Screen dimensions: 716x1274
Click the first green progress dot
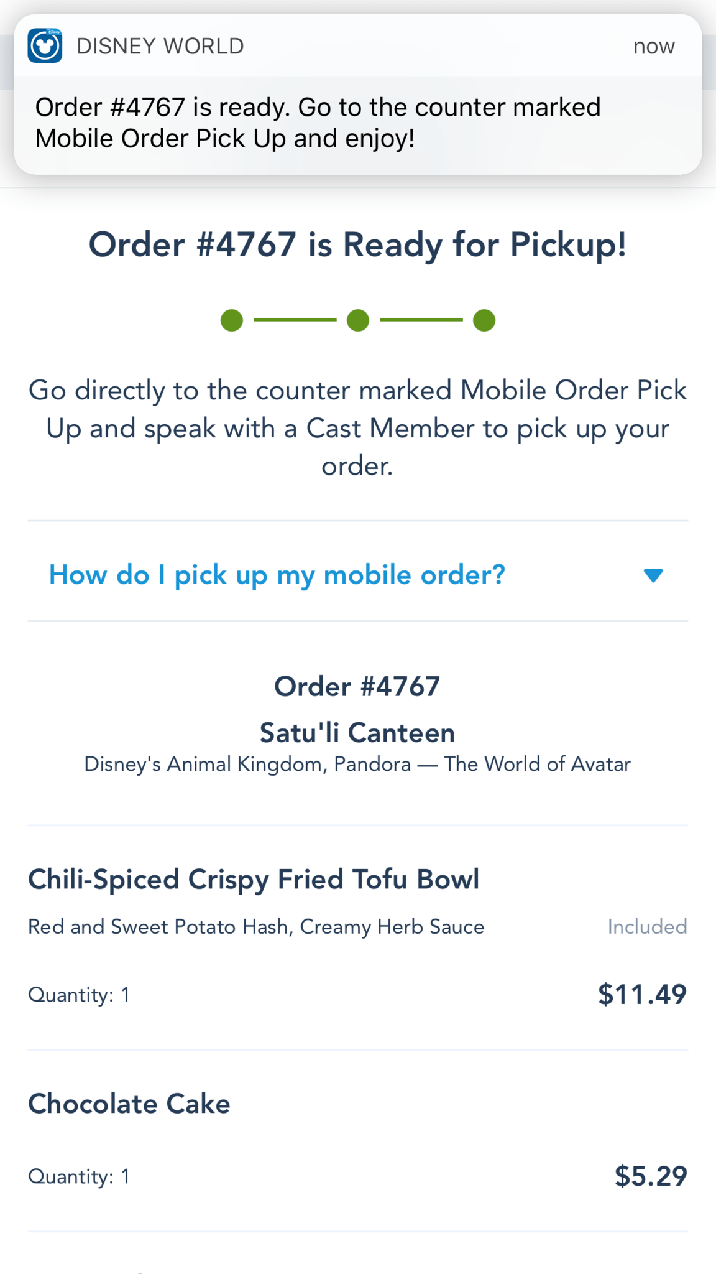(232, 320)
